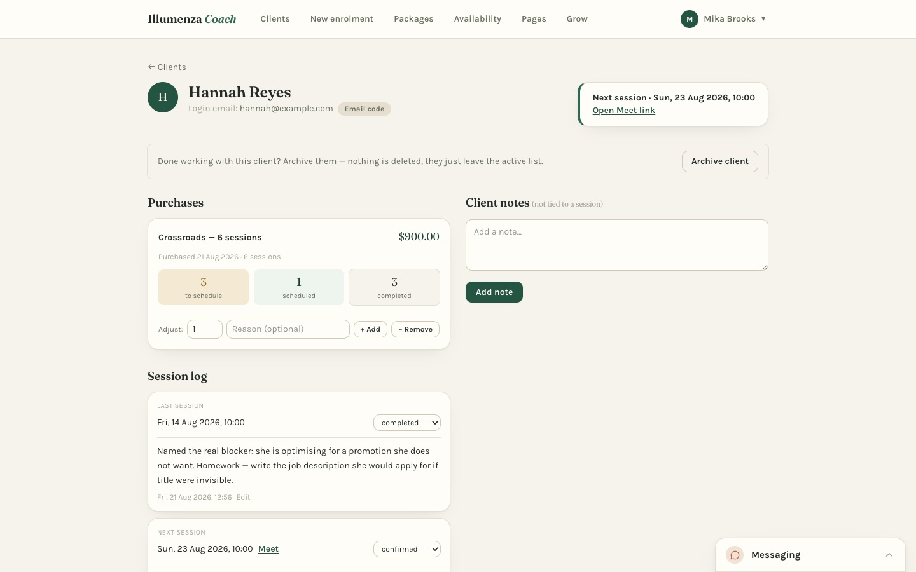The height and width of the screenshot is (572, 916).
Task: Go back via the ← Clients link
Action: (x=167, y=67)
